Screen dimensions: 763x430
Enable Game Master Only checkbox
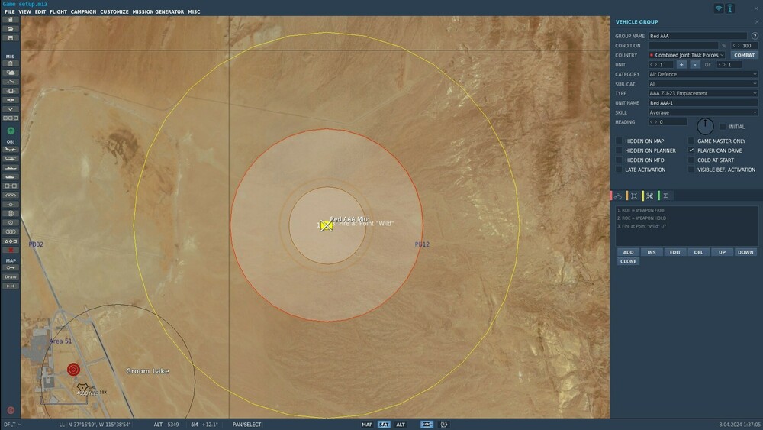click(x=691, y=141)
